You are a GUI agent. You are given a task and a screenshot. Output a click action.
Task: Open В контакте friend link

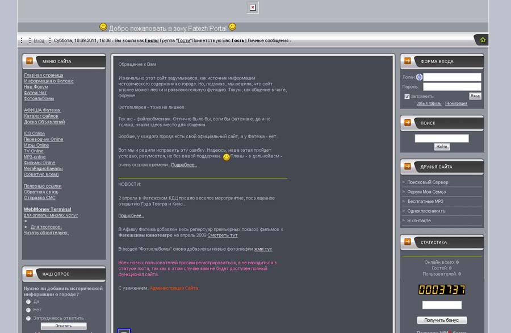coord(419,220)
